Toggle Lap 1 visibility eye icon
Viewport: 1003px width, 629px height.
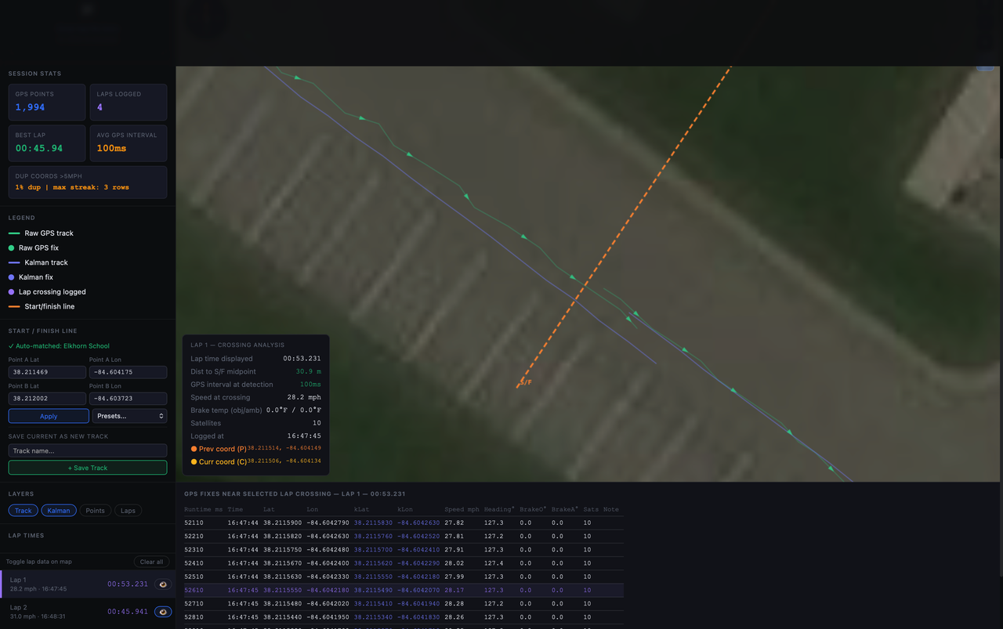(x=163, y=584)
